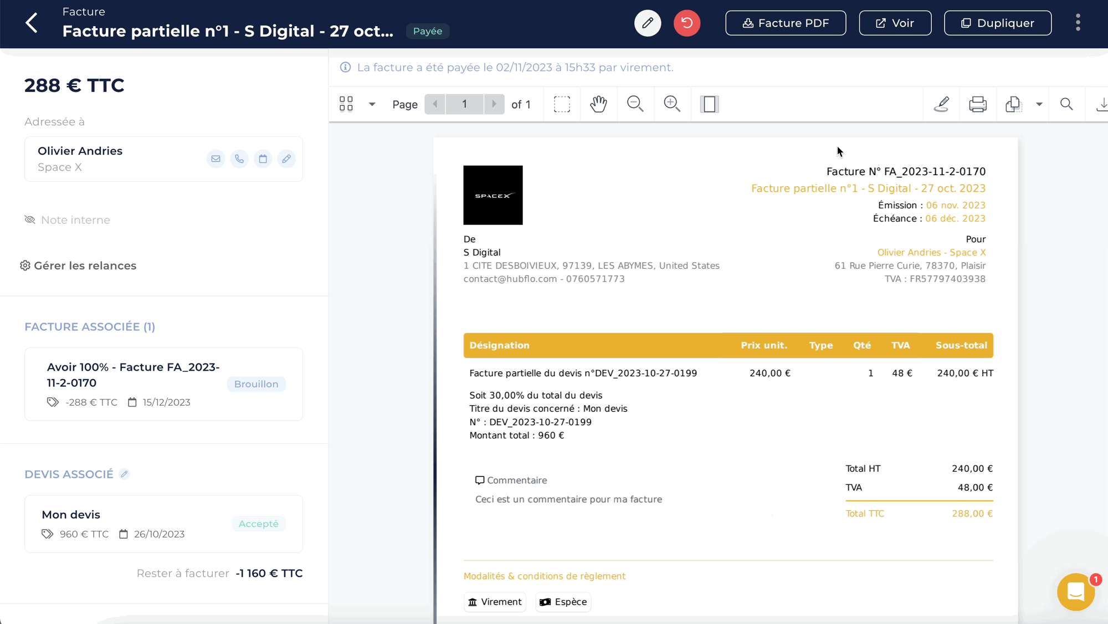The height and width of the screenshot is (624, 1108).
Task: Edit contact Olivier Andries with pencil icon
Action: pyautogui.click(x=286, y=159)
